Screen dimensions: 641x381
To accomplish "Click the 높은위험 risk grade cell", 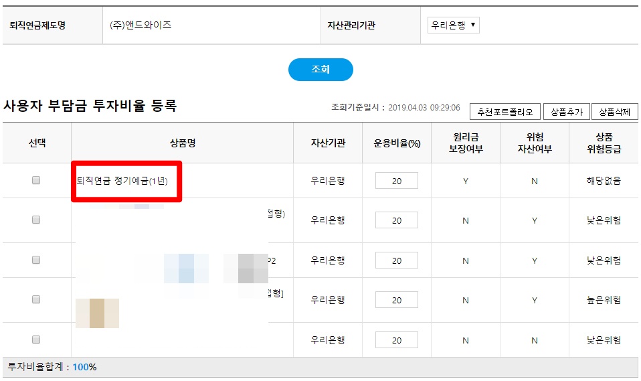I will click(604, 300).
